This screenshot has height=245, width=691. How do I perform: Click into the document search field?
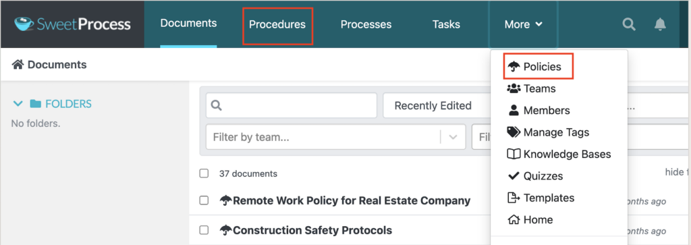292,106
